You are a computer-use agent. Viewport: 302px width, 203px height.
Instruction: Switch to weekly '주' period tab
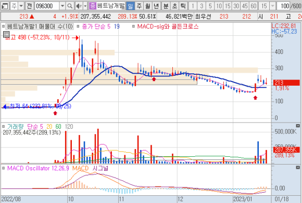point(139,6)
